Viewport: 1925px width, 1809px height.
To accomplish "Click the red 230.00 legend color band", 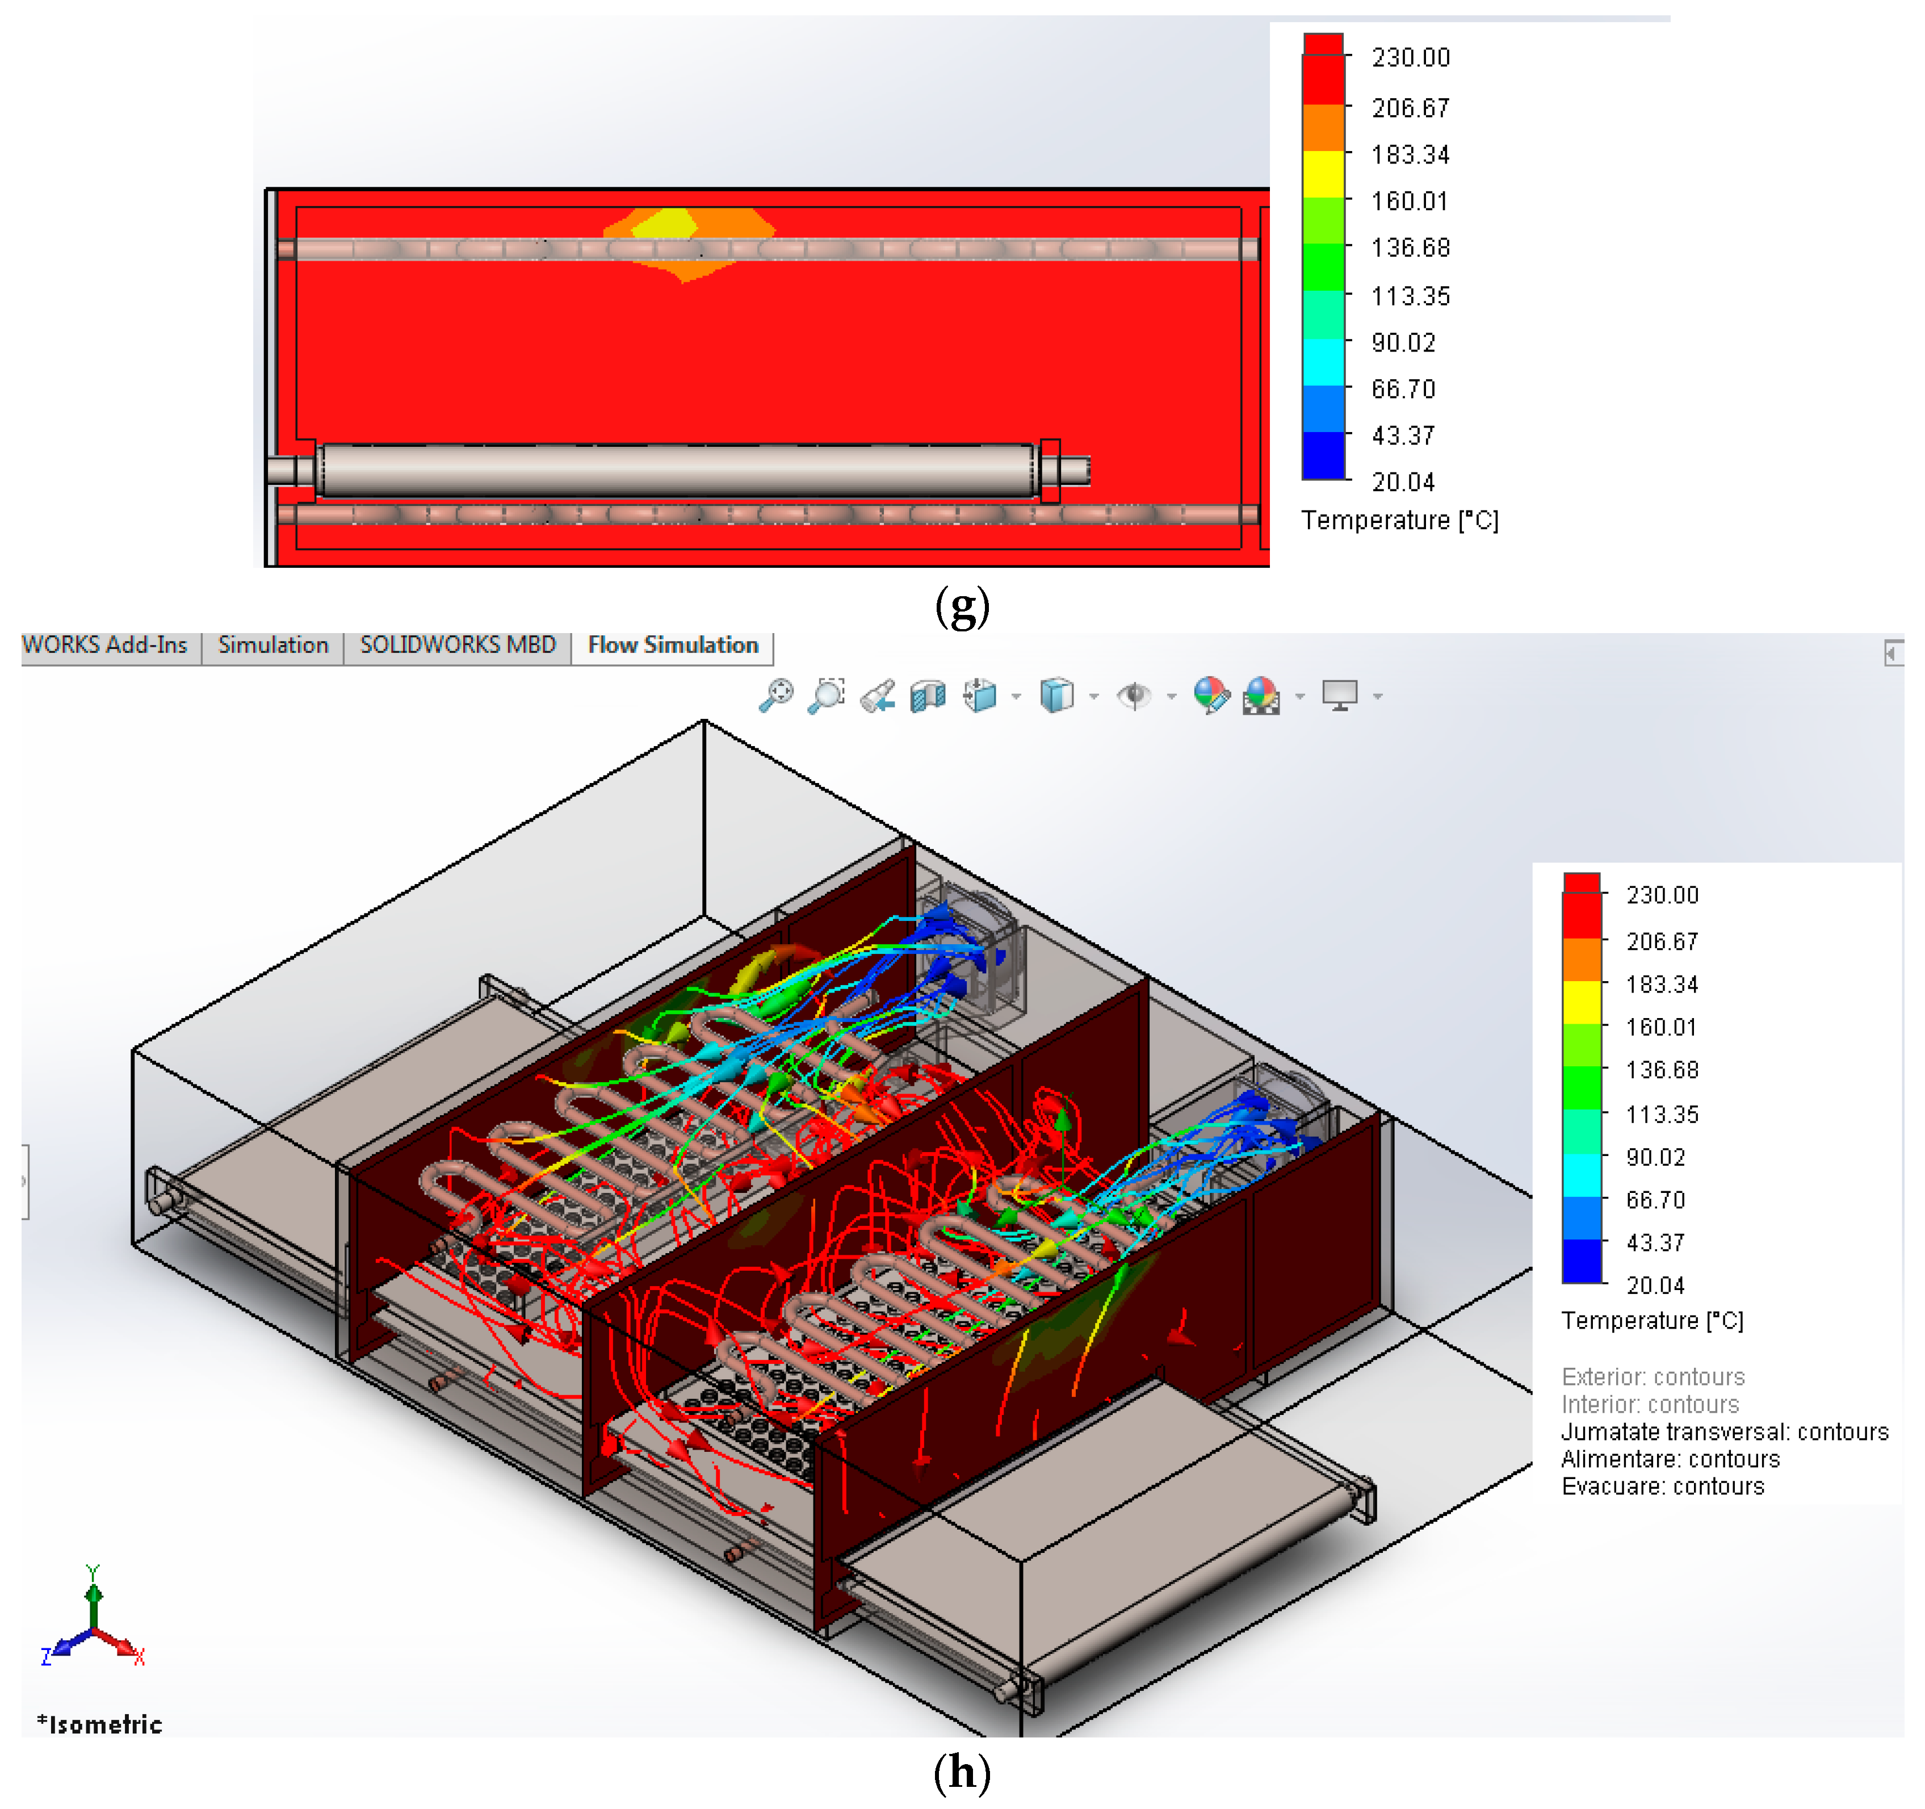I will click(1581, 906).
